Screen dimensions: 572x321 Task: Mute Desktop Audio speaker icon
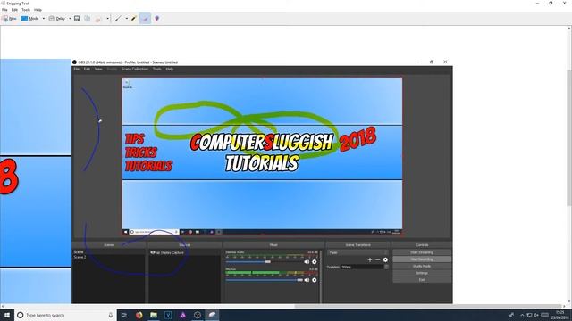pyautogui.click(x=307, y=261)
